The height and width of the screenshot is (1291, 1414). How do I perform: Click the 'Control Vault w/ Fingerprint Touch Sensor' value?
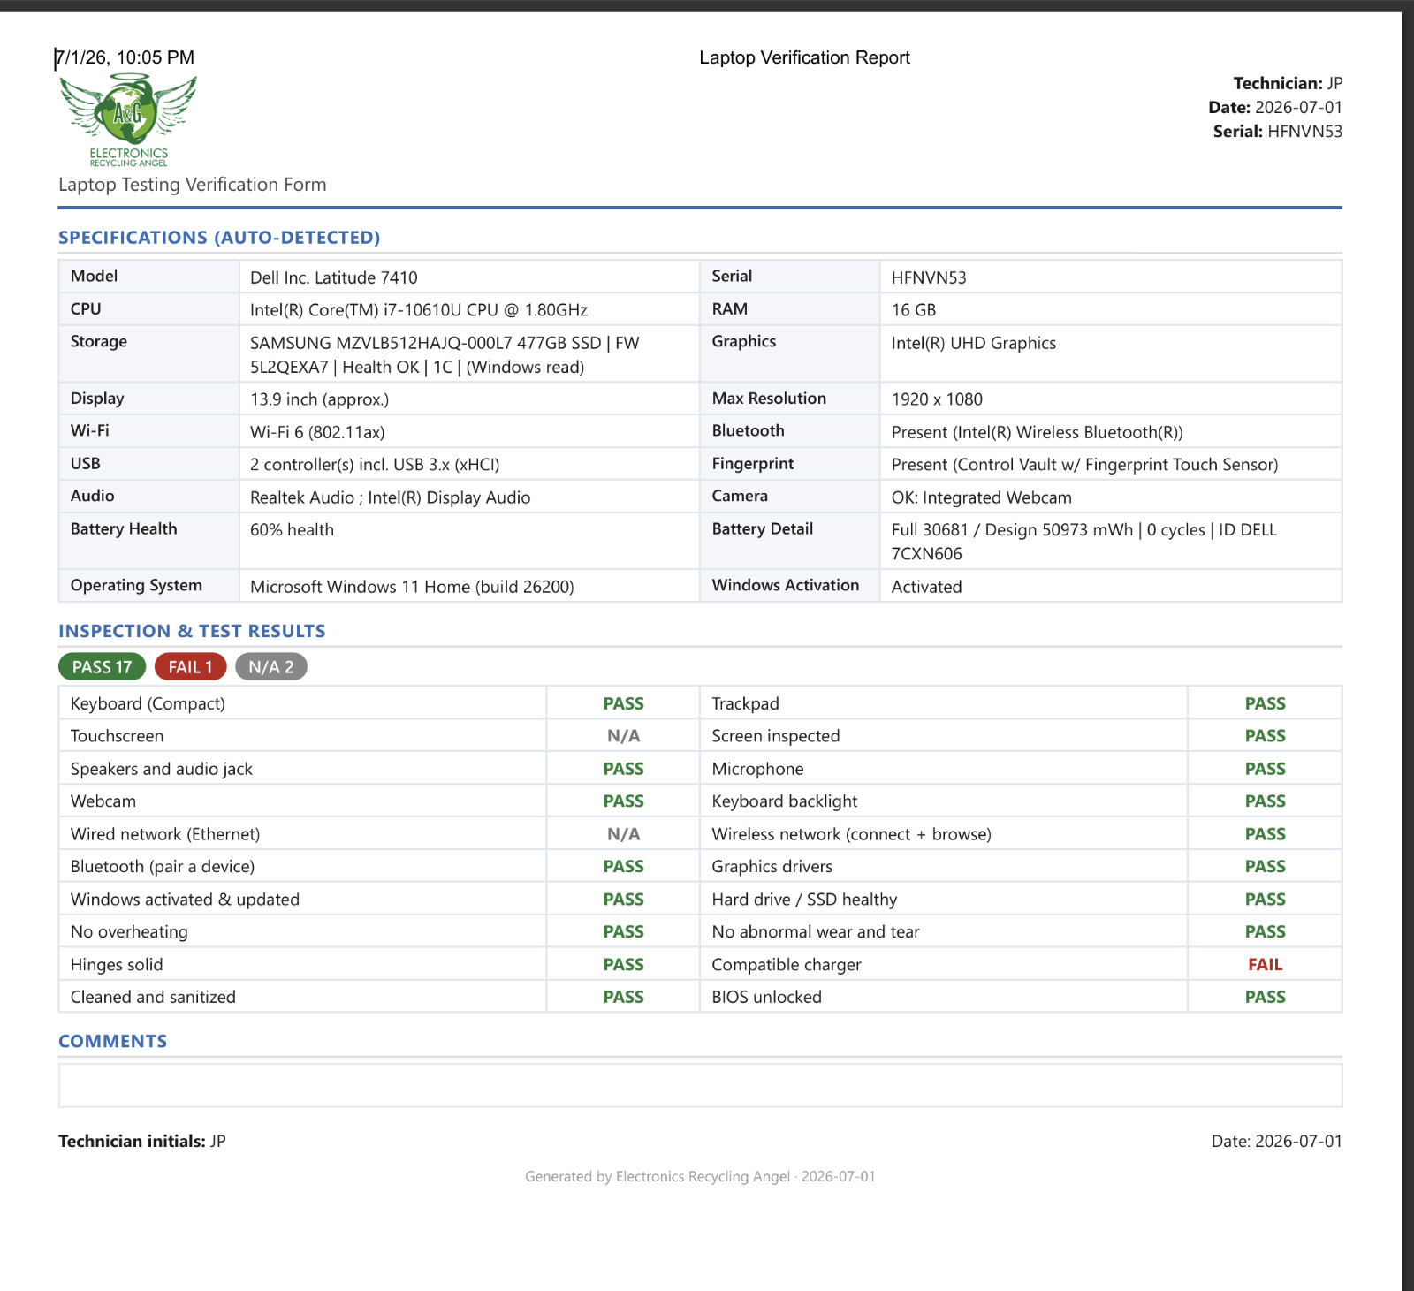[x=1085, y=465]
